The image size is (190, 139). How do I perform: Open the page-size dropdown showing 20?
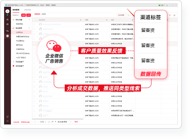tap(54, 122)
